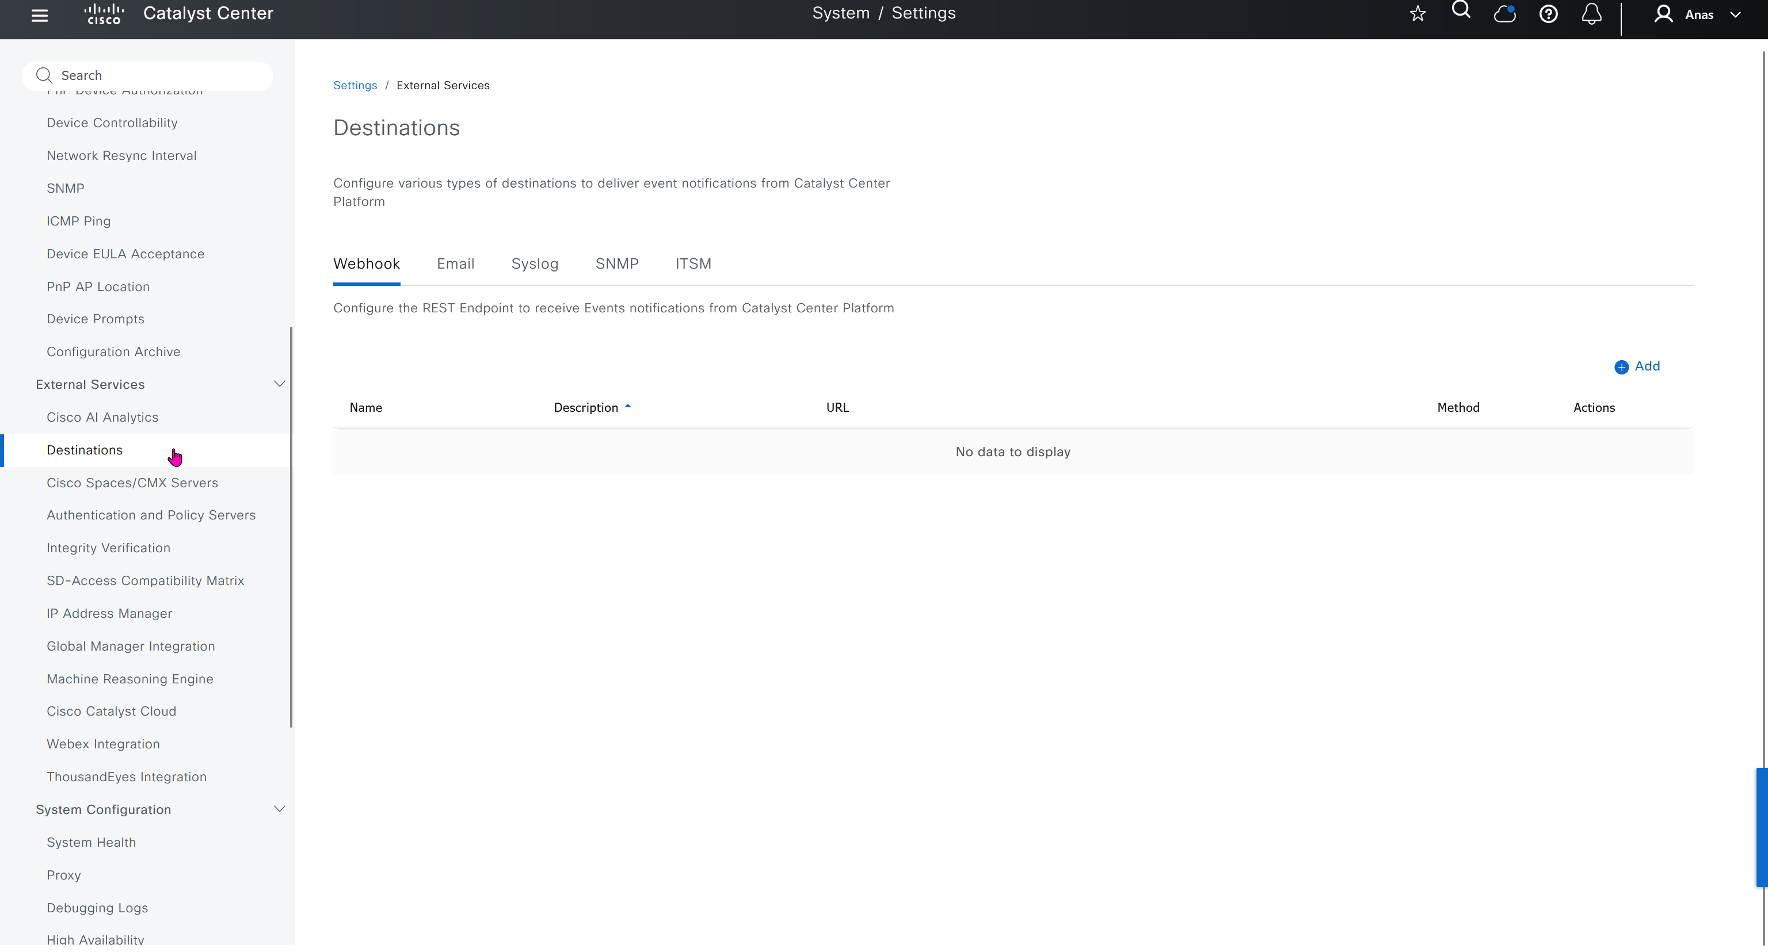1768x952 pixels.
Task: Collapse the External Services section
Action: 279,384
